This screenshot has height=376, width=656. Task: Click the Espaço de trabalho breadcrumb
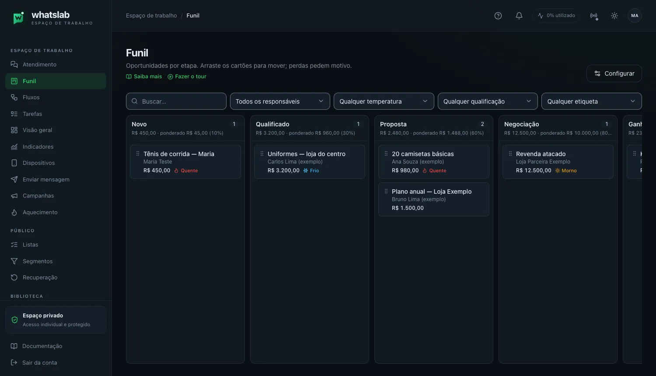[x=151, y=16]
